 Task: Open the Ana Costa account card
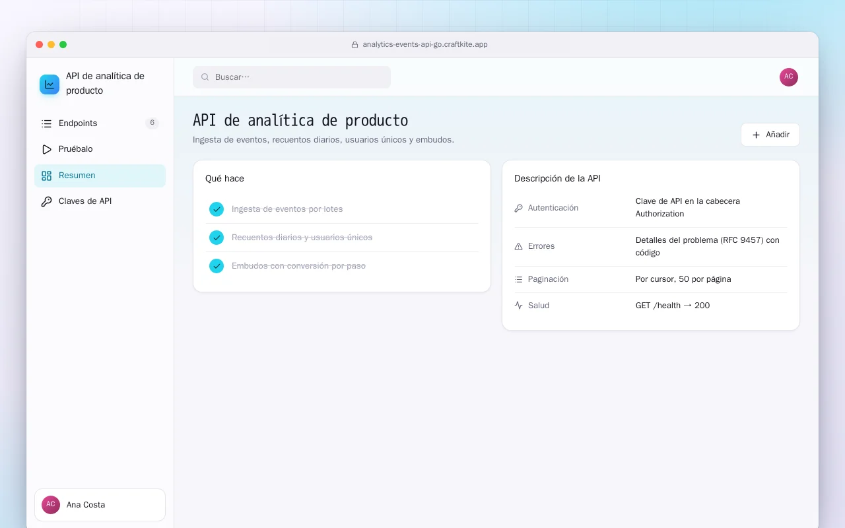[100, 505]
